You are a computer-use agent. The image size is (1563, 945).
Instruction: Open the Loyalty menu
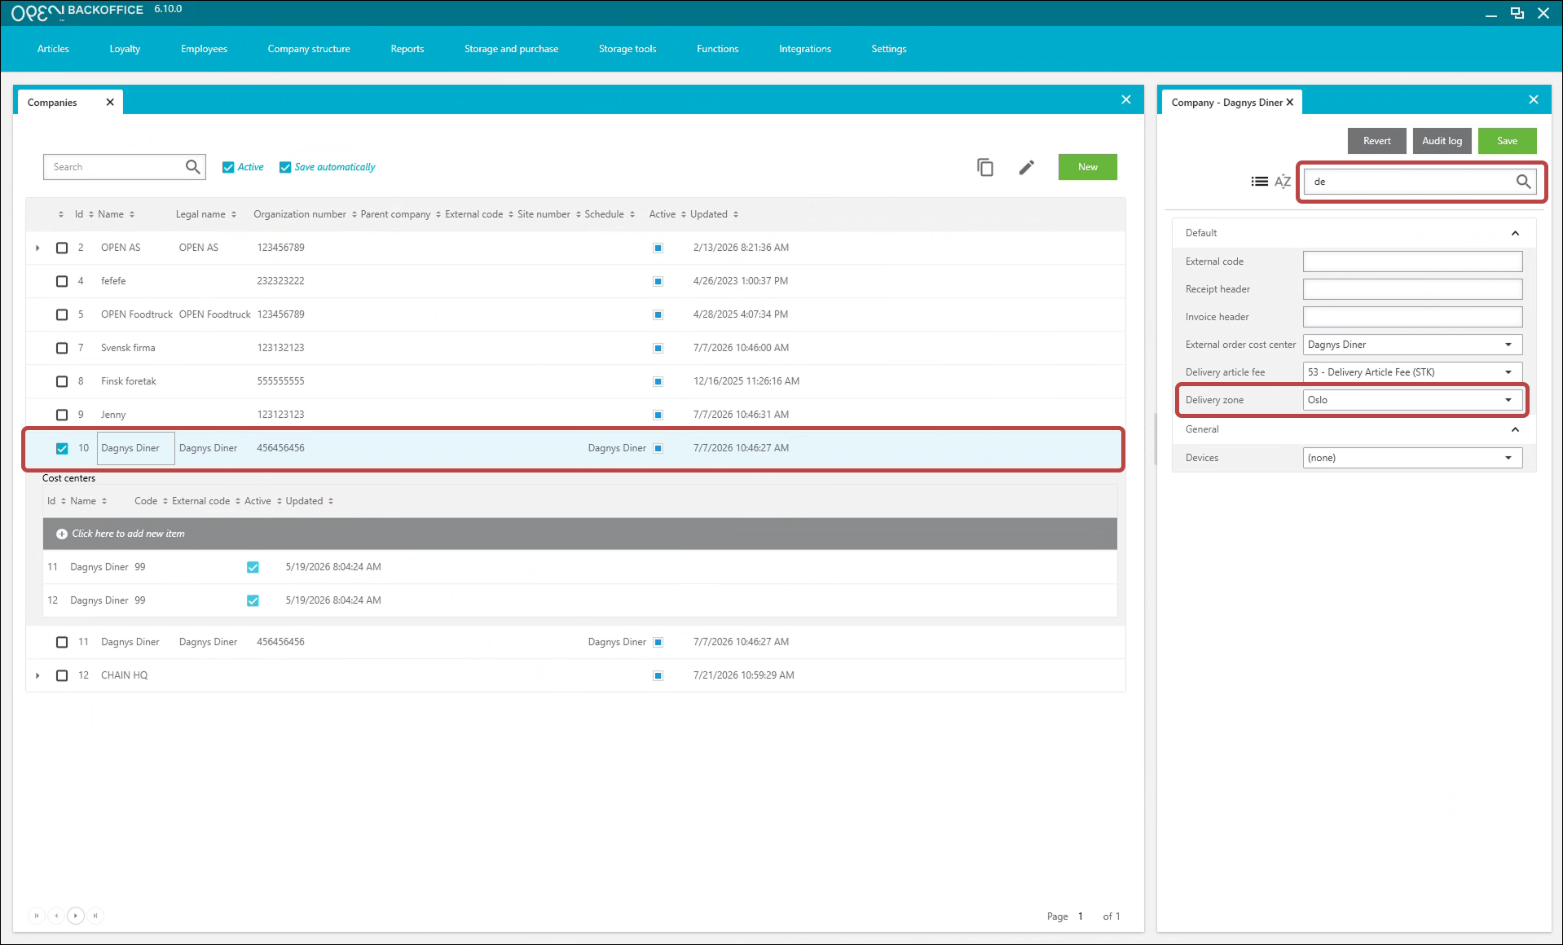(125, 49)
